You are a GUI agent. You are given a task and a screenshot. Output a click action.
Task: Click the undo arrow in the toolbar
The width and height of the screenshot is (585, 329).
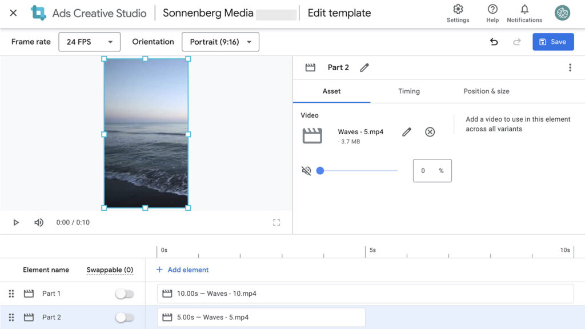494,42
